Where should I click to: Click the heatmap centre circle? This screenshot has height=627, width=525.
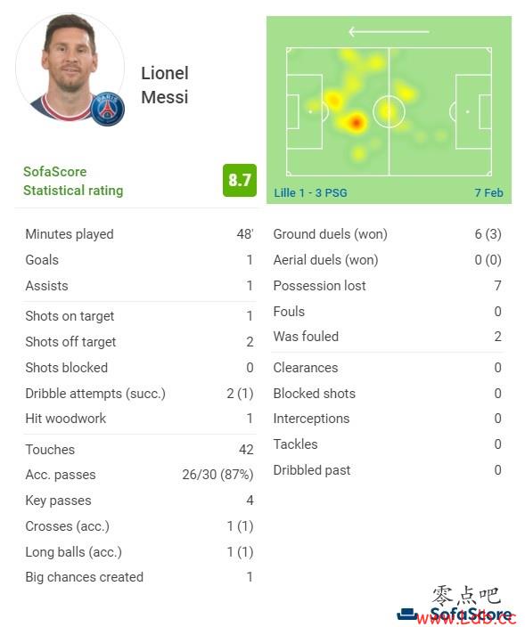coord(389,111)
